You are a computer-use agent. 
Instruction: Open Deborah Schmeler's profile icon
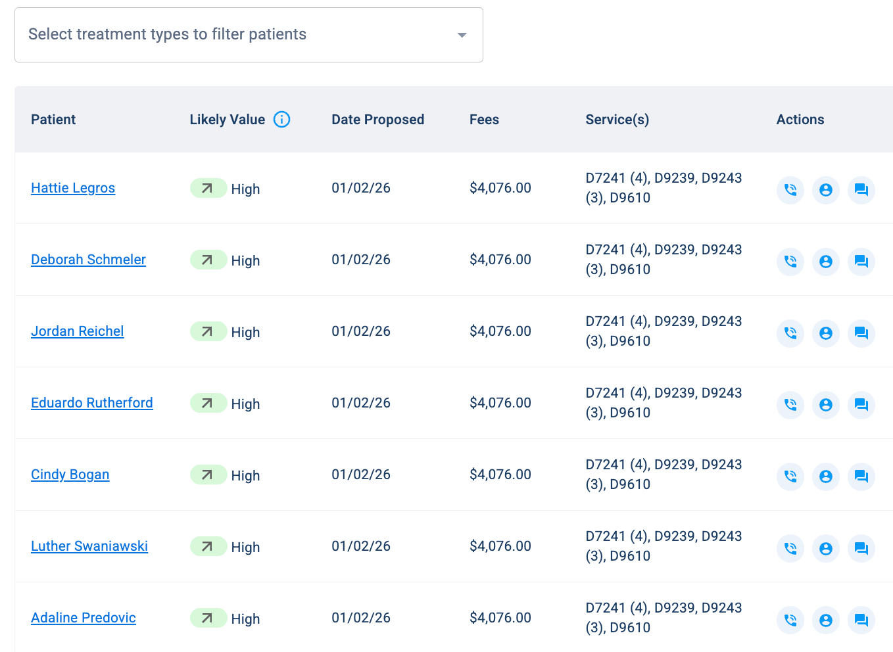tap(826, 262)
